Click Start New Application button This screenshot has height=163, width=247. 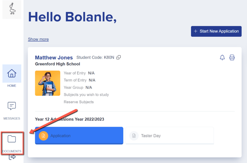click(216, 31)
